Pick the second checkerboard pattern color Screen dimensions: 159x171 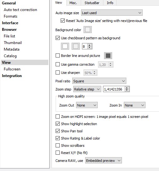pos(76,46)
